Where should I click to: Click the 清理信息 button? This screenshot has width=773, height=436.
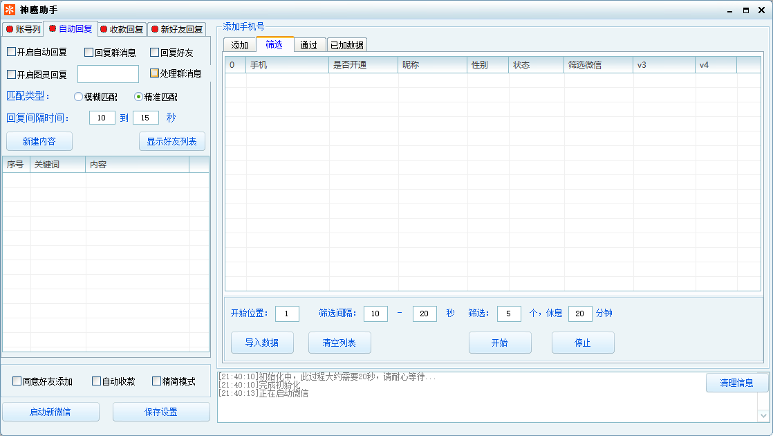737,383
